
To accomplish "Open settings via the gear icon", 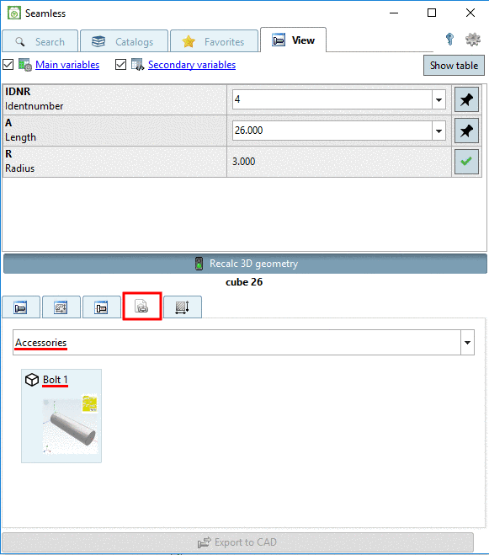I will coord(473,39).
